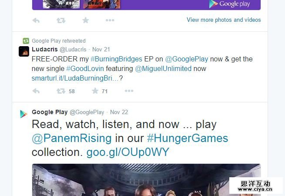Open the Ludacris profile avatar
Viewport: 285px width, 196px height.
click(24, 51)
